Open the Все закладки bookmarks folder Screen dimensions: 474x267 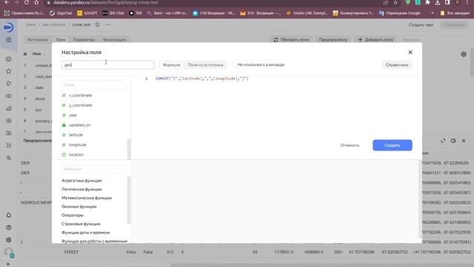tap(455, 13)
